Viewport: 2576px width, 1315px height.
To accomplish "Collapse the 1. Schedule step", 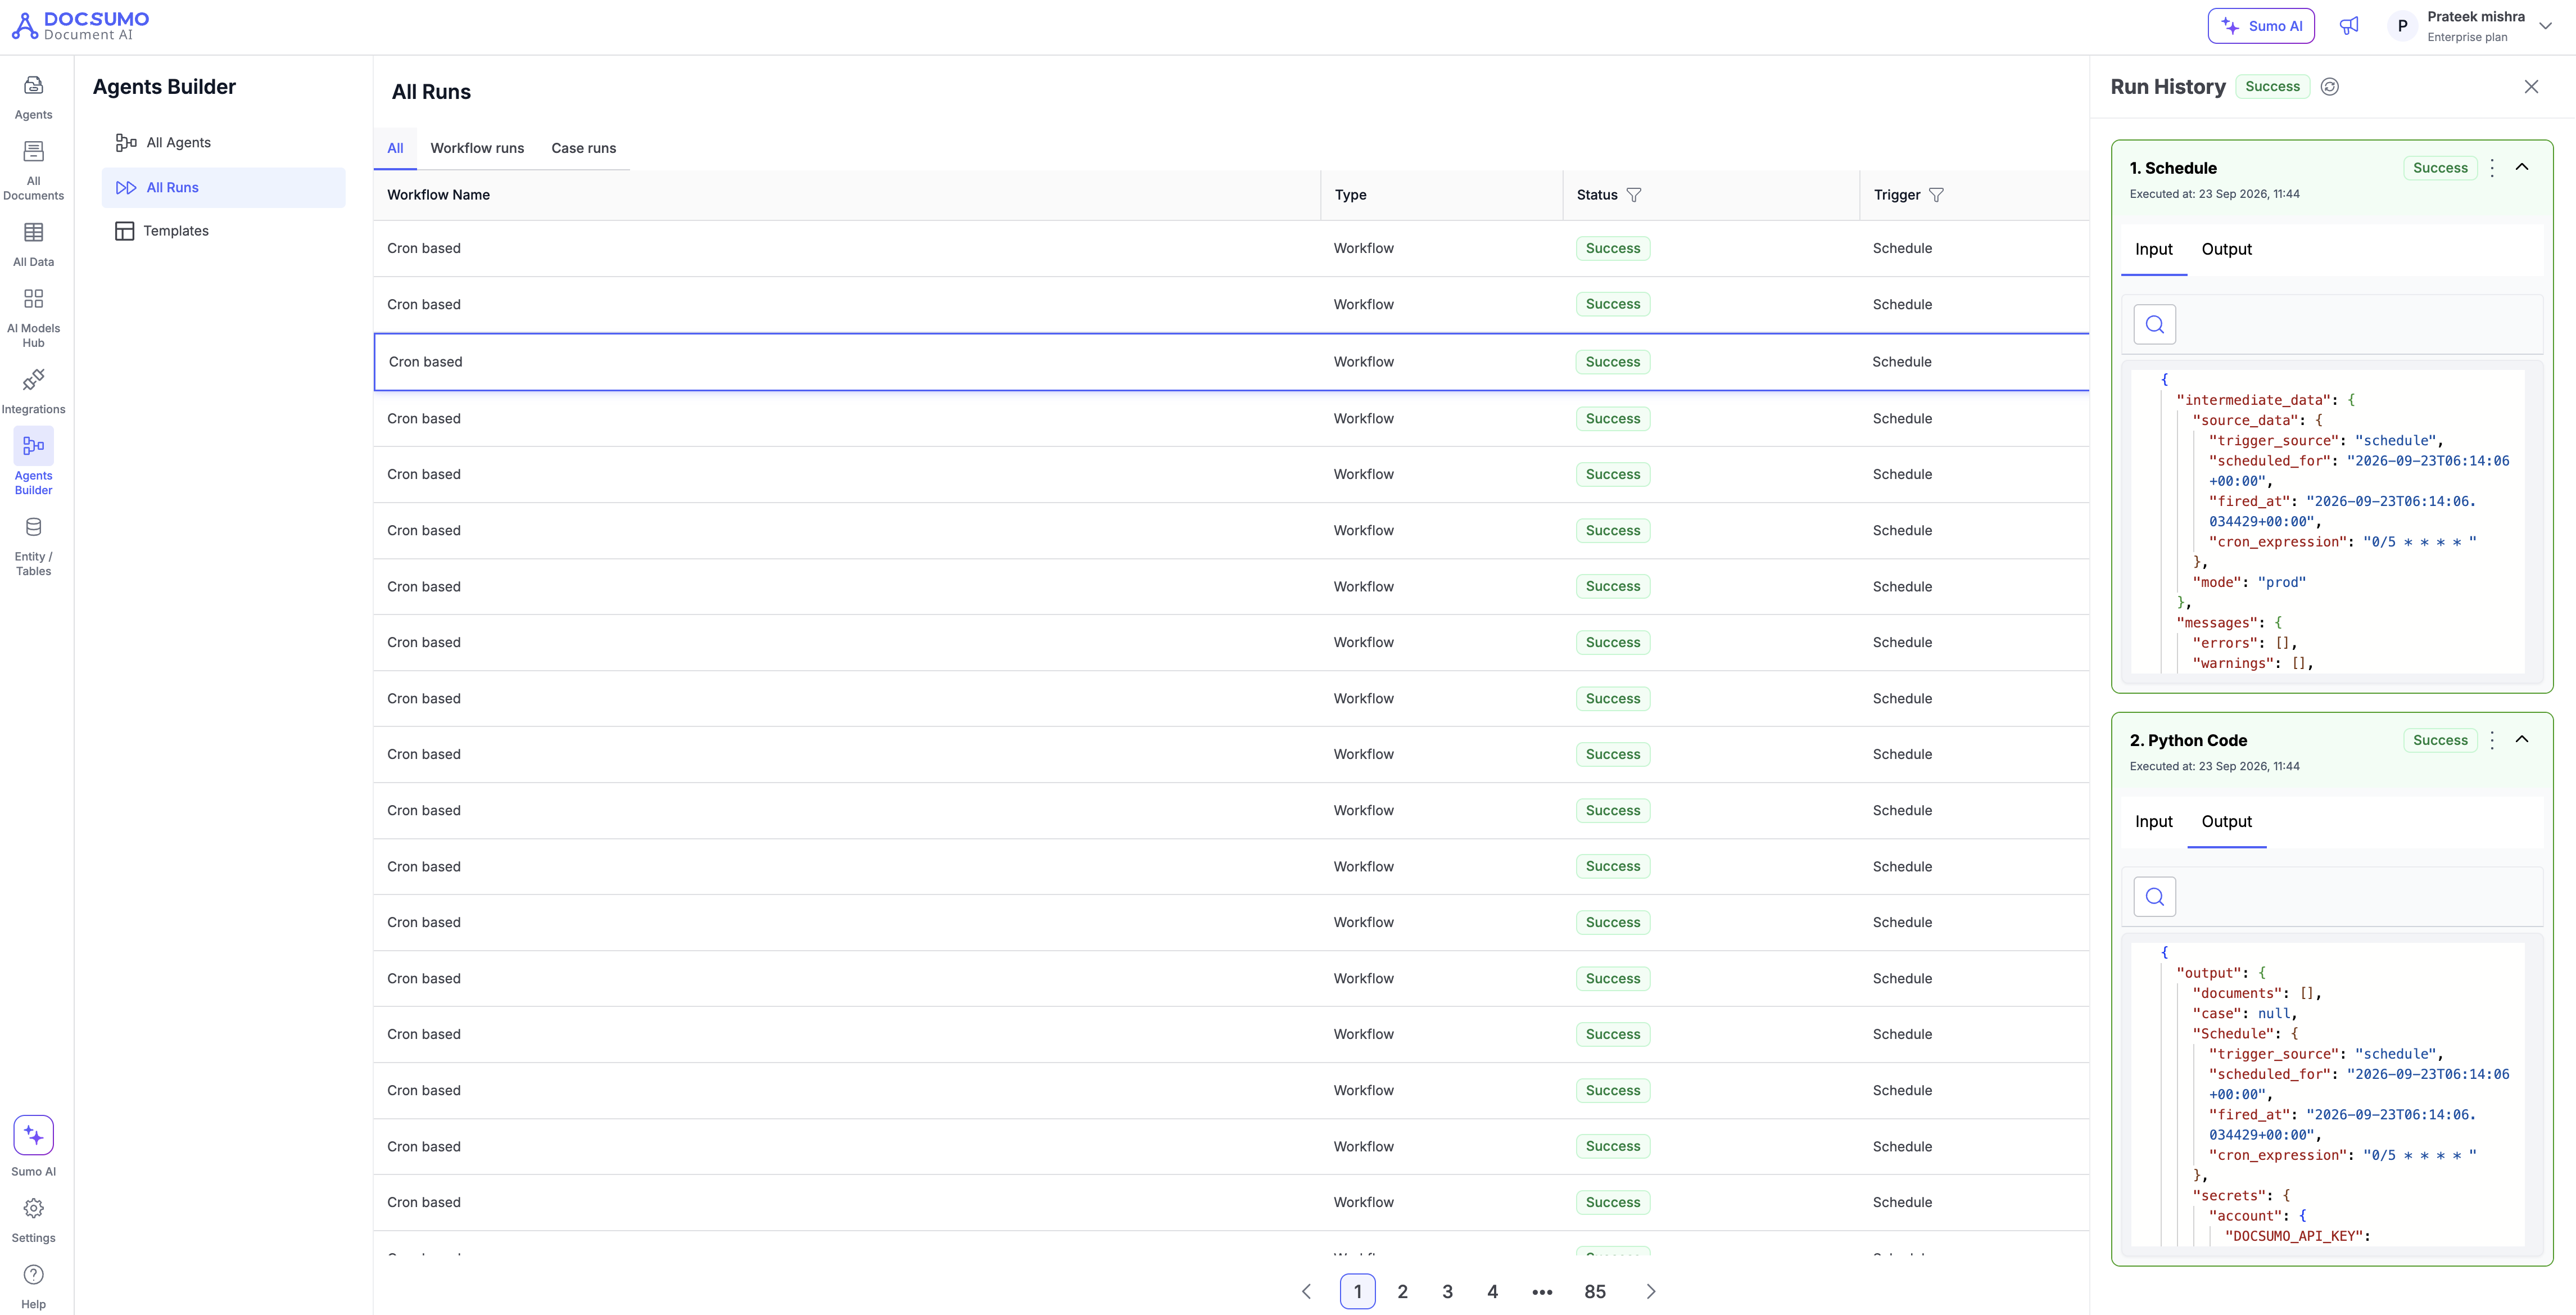I will tap(2522, 167).
